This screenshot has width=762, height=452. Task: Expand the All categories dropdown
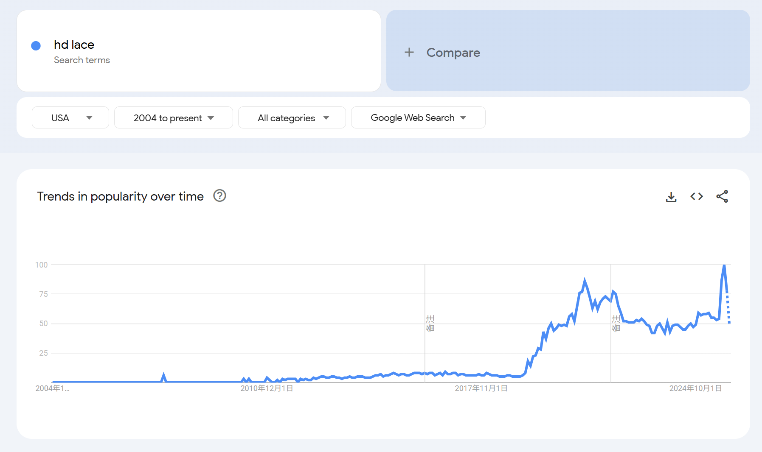tap(292, 118)
